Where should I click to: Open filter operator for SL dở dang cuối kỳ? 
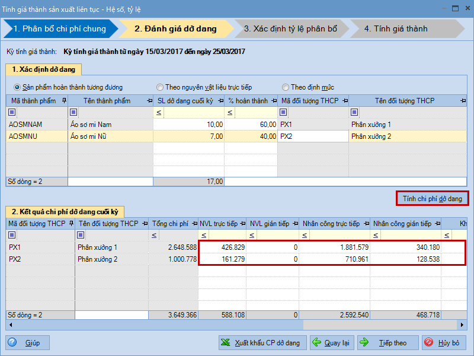[x=158, y=112]
